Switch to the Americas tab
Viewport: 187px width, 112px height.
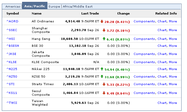(x=13, y=6)
